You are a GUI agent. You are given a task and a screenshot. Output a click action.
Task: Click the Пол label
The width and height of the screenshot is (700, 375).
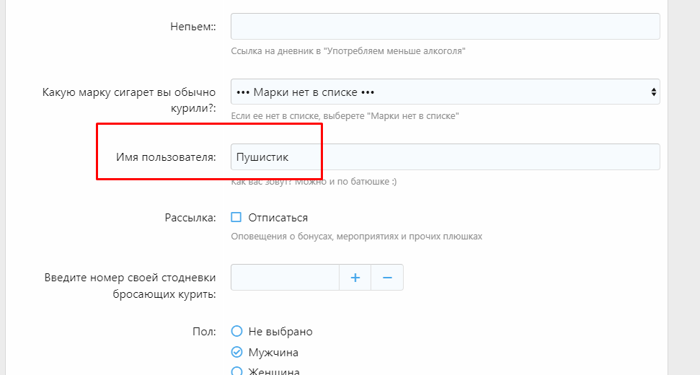(205, 332)
